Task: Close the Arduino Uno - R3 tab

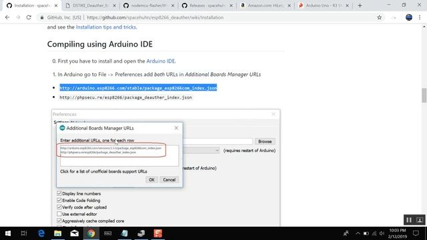Action: pos(347,5)
